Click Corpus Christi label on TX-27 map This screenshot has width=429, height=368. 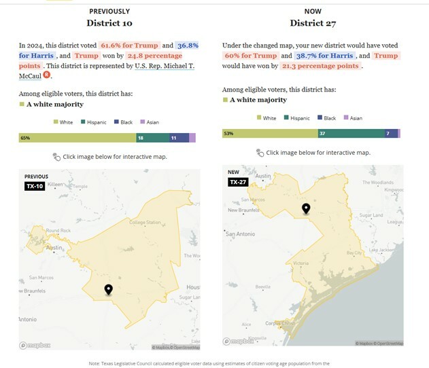[280, 323]
